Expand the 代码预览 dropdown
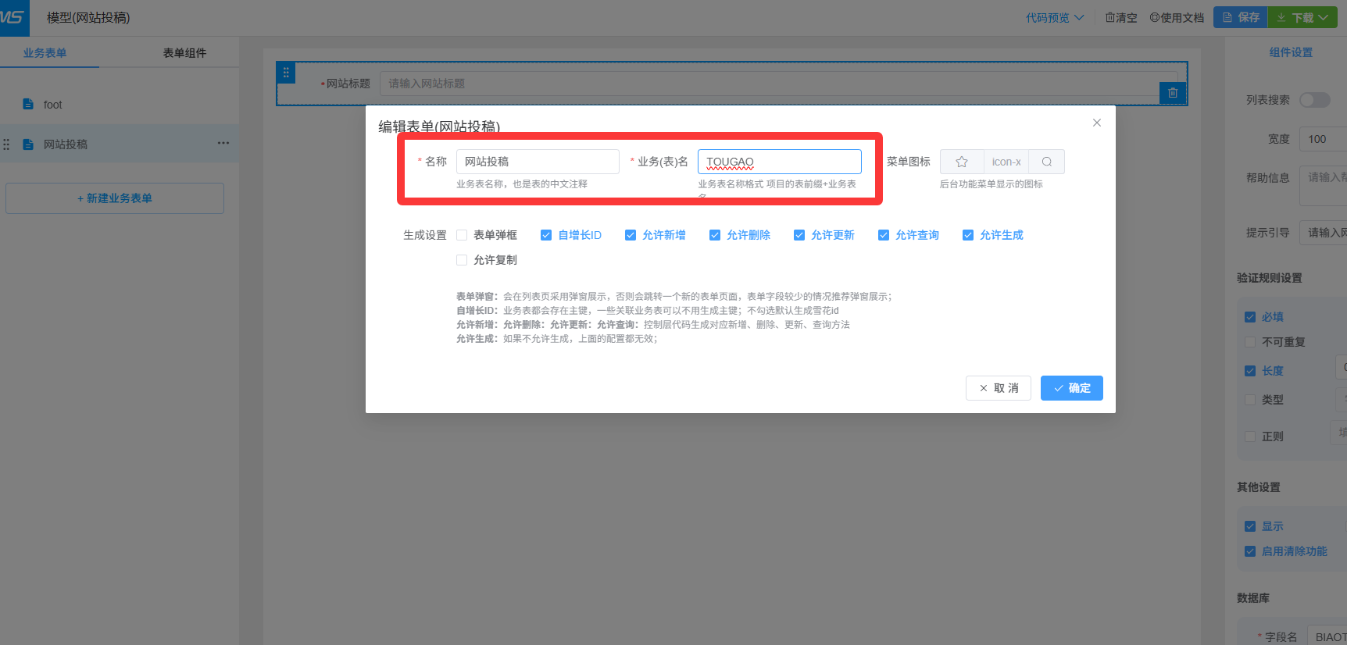 (x=1055, y=17)
